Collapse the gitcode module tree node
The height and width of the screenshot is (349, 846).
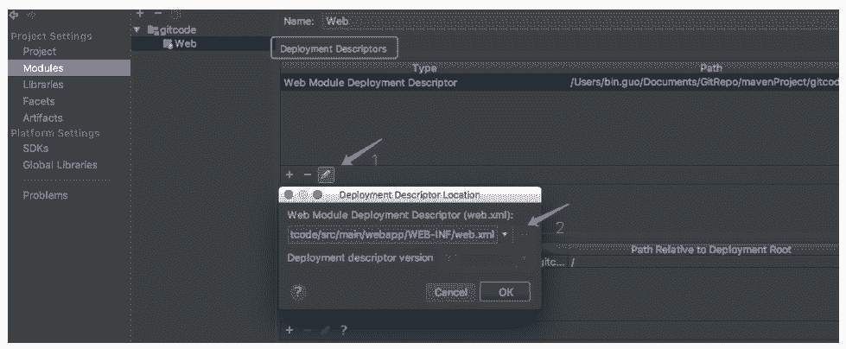137,30
